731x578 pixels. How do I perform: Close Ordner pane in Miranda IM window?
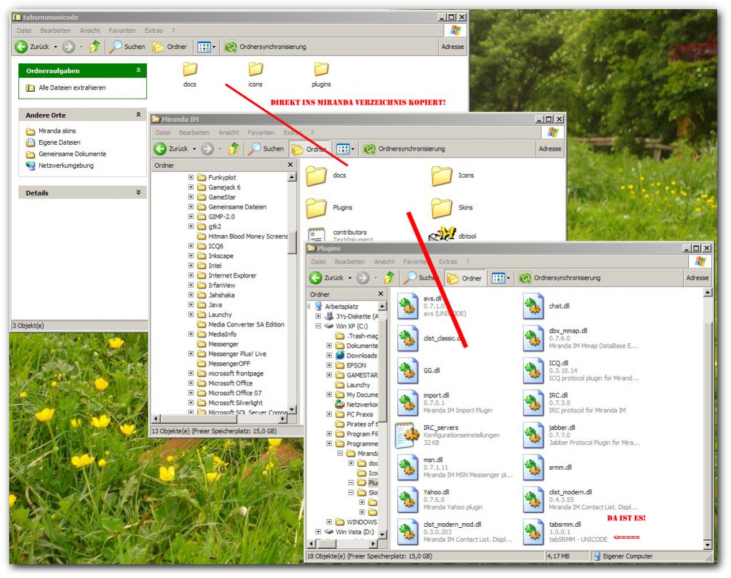click(290, 165)
